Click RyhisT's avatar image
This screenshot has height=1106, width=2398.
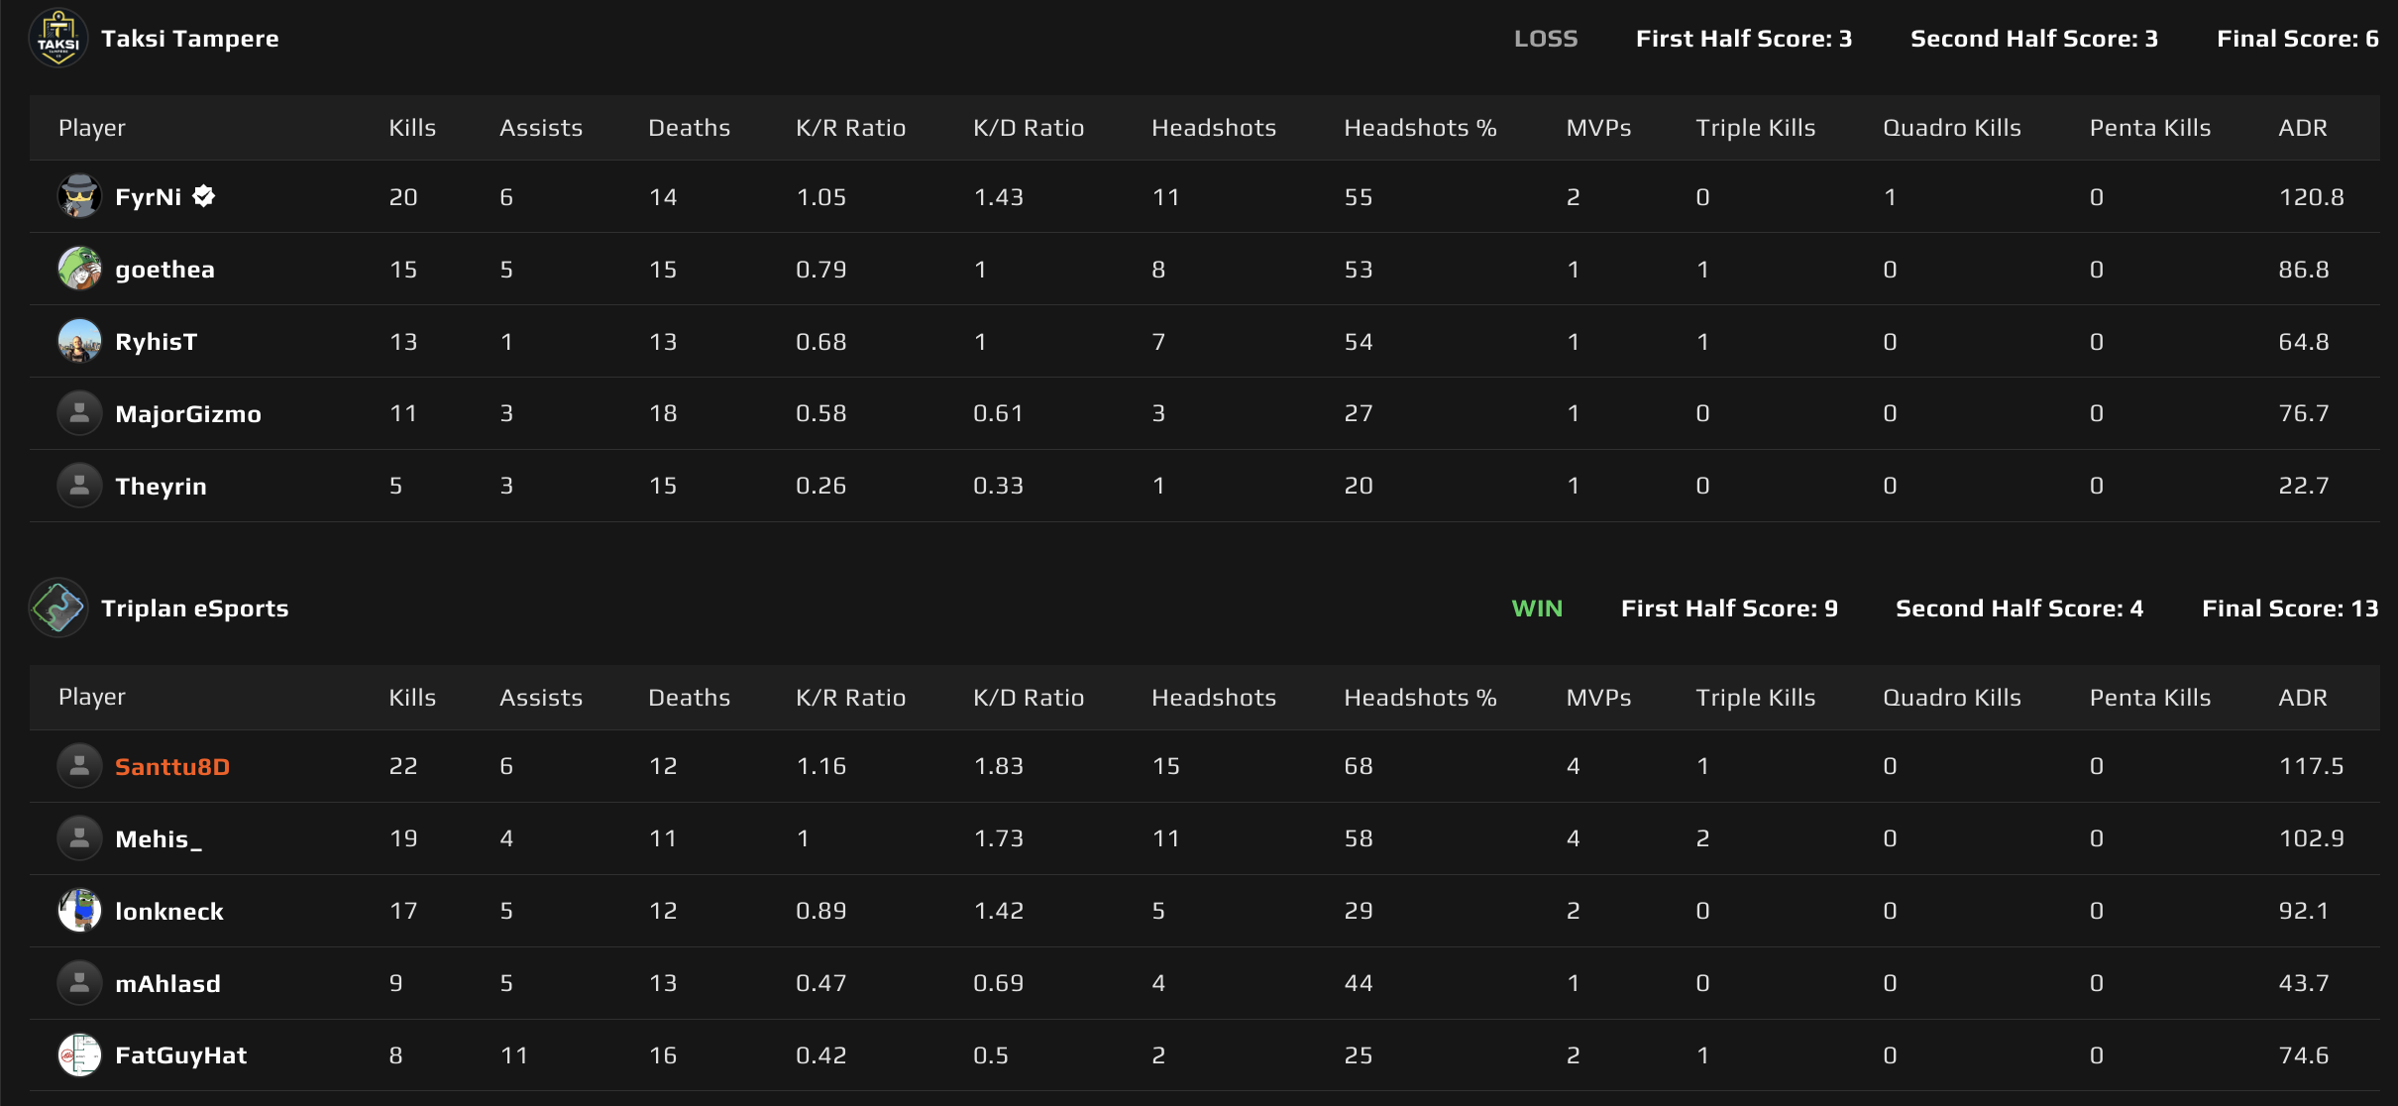[x=80, y=341]
